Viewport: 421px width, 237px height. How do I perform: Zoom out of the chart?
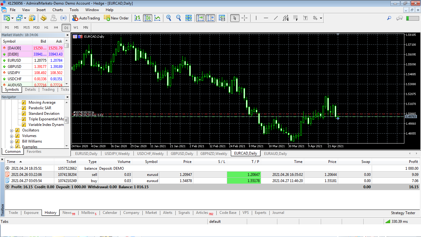tap(178, 18)
